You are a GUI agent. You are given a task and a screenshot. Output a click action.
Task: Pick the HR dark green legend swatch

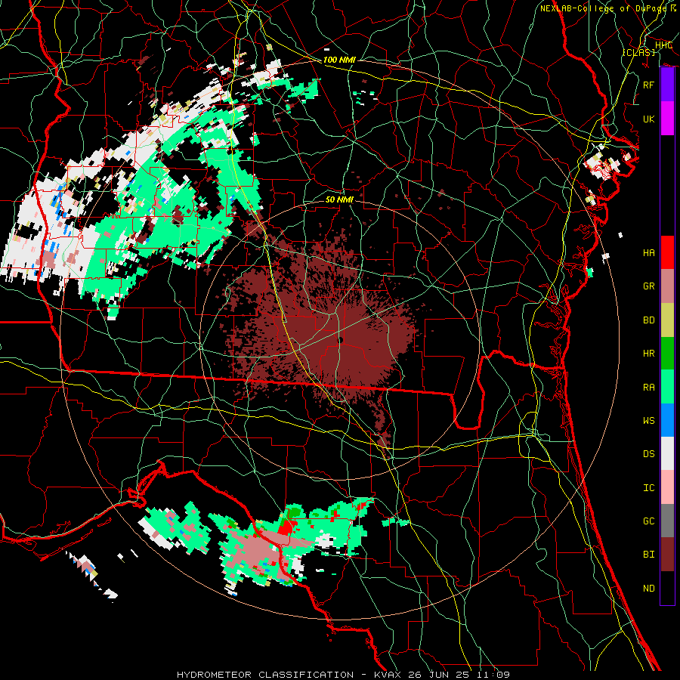pyautogui.click(x=667, y=354)
